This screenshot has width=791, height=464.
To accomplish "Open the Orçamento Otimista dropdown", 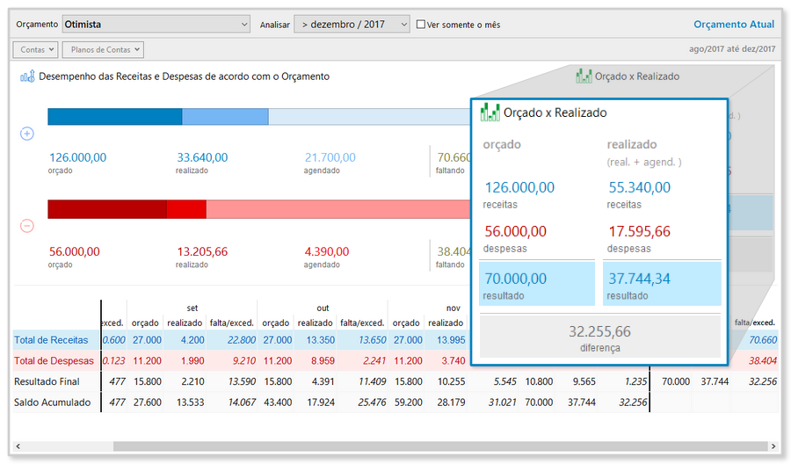I will tap(156, 25).
